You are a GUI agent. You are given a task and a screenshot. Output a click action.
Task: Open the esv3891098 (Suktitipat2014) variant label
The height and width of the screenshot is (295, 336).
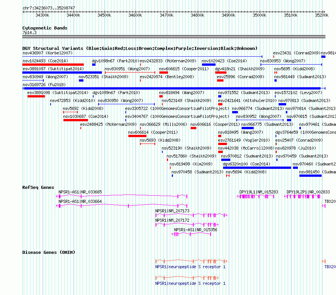pos(58,93)
